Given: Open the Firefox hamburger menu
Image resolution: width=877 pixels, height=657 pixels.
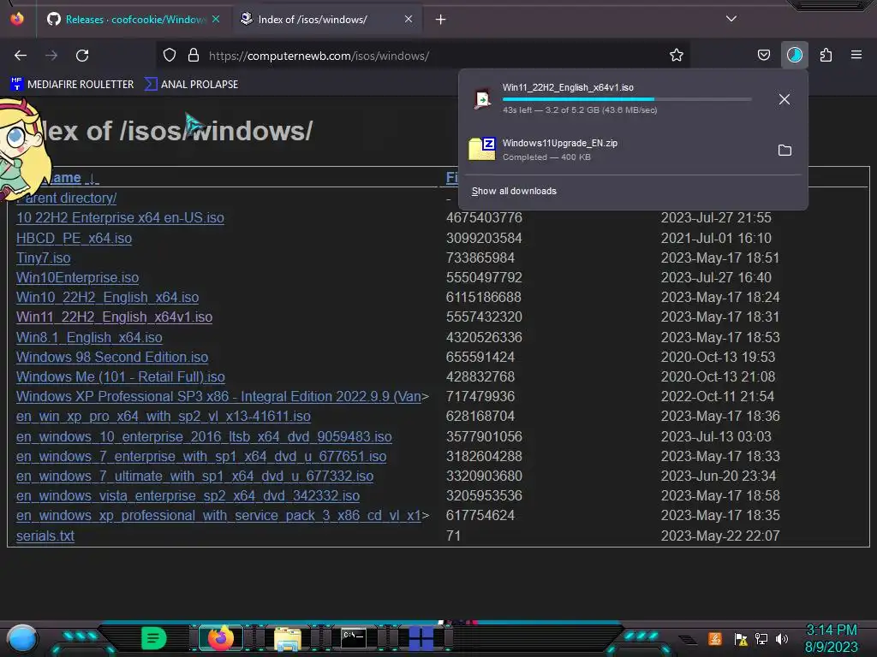Looking at the screenshot, I should point(856,56).
